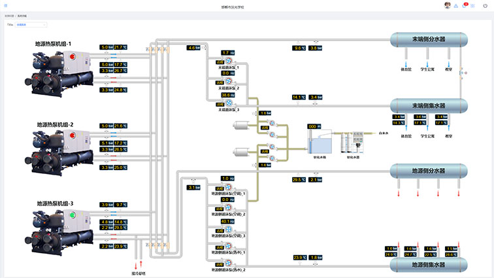Click the power logout icon
The width and height of the screenshot is (494, 278).
tap(484, 6)
